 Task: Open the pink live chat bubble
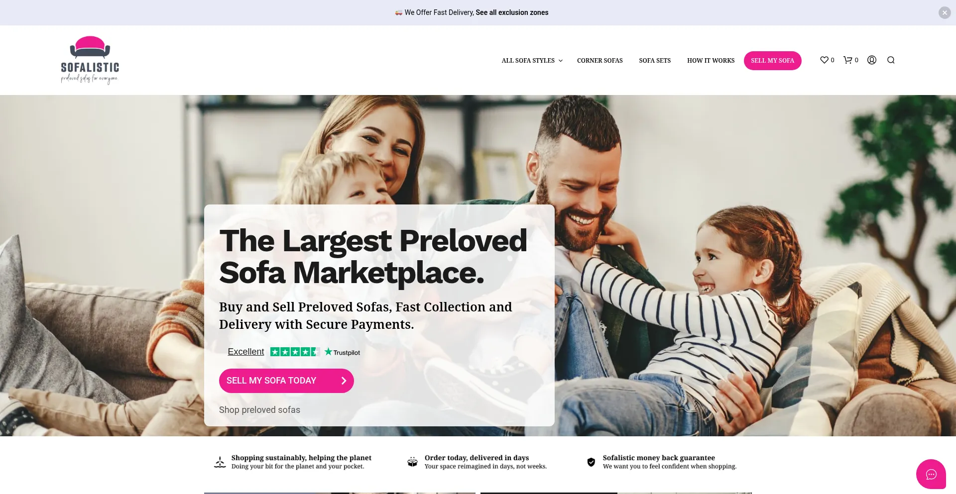(931, 474)
